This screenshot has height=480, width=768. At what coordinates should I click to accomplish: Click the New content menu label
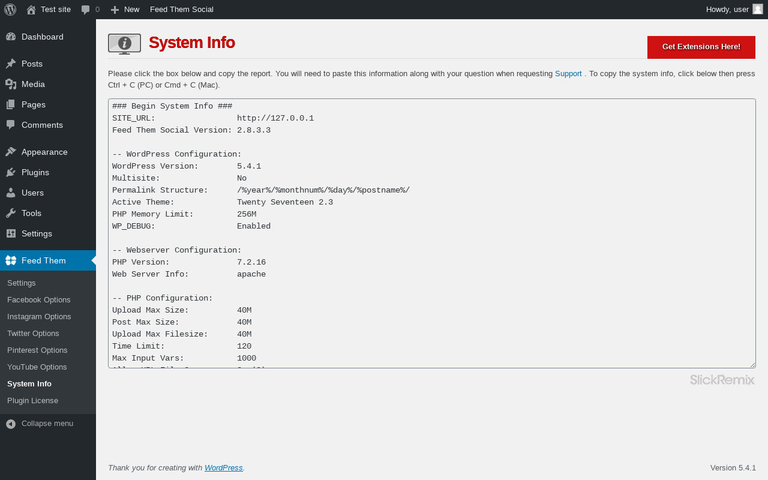(x=132, y=10)
